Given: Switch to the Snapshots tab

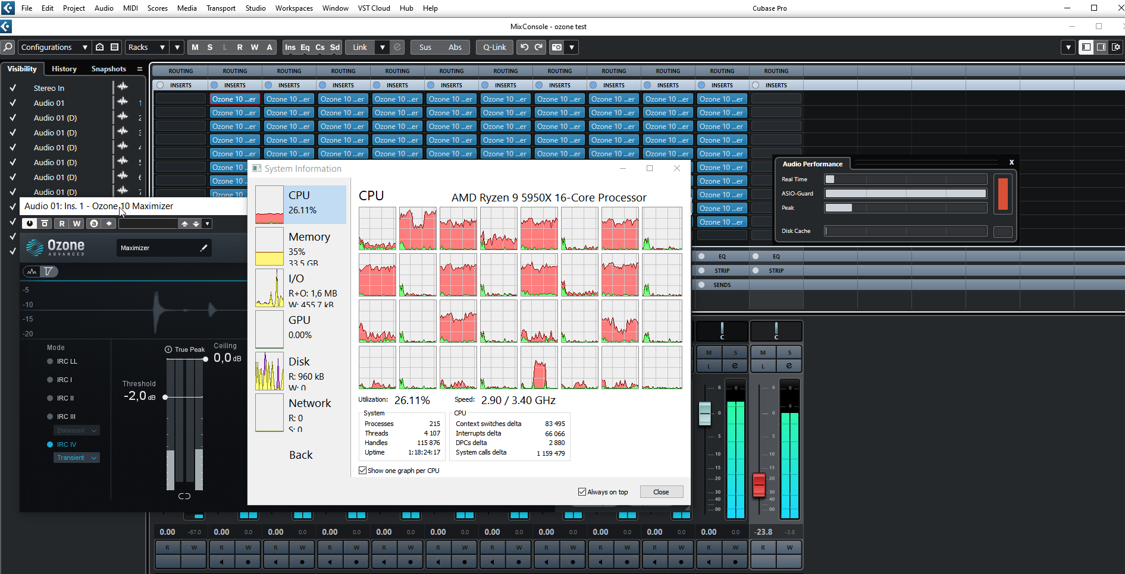Looking at the screenshot, I should pos(109,69).
